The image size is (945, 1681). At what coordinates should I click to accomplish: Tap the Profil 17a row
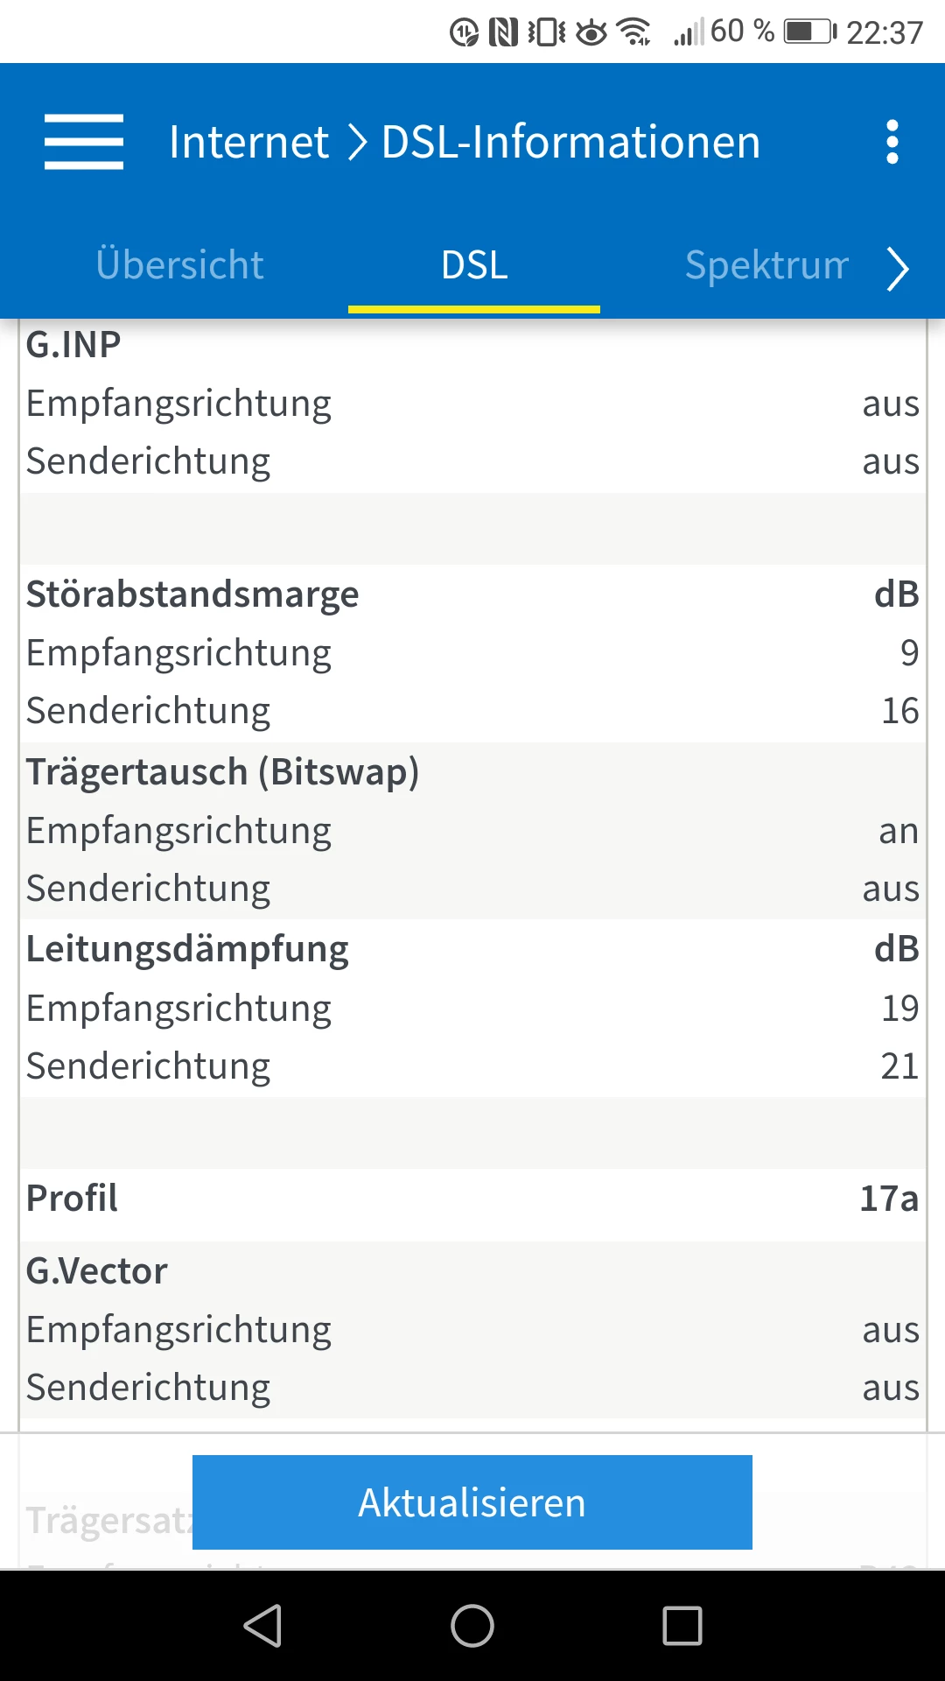pos(472,1198)
